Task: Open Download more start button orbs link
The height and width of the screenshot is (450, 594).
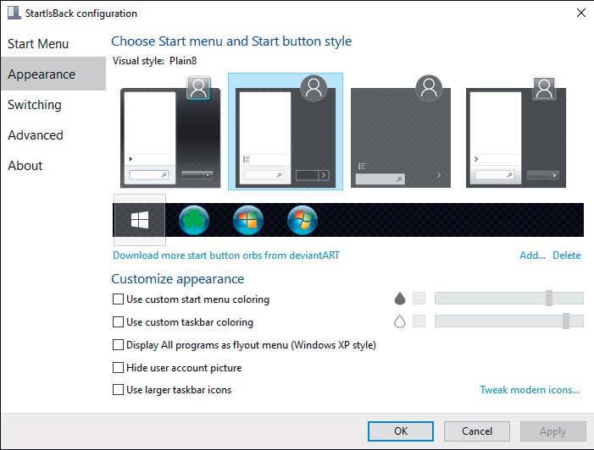Action: tap(226, 255)
